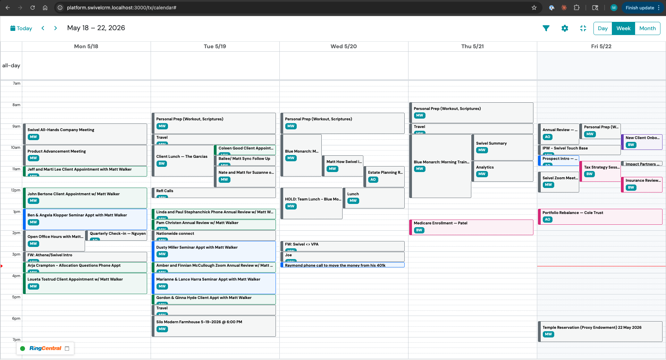This screenshot has height=360, width=666.
Task: Toggle RingCentral widget window square icon
Action: [67, 349]
